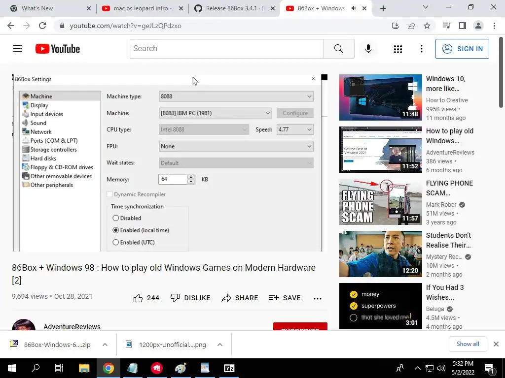Open the Windows Start menu
Viewport: 505px width, 378px height.
click(12, 368)
